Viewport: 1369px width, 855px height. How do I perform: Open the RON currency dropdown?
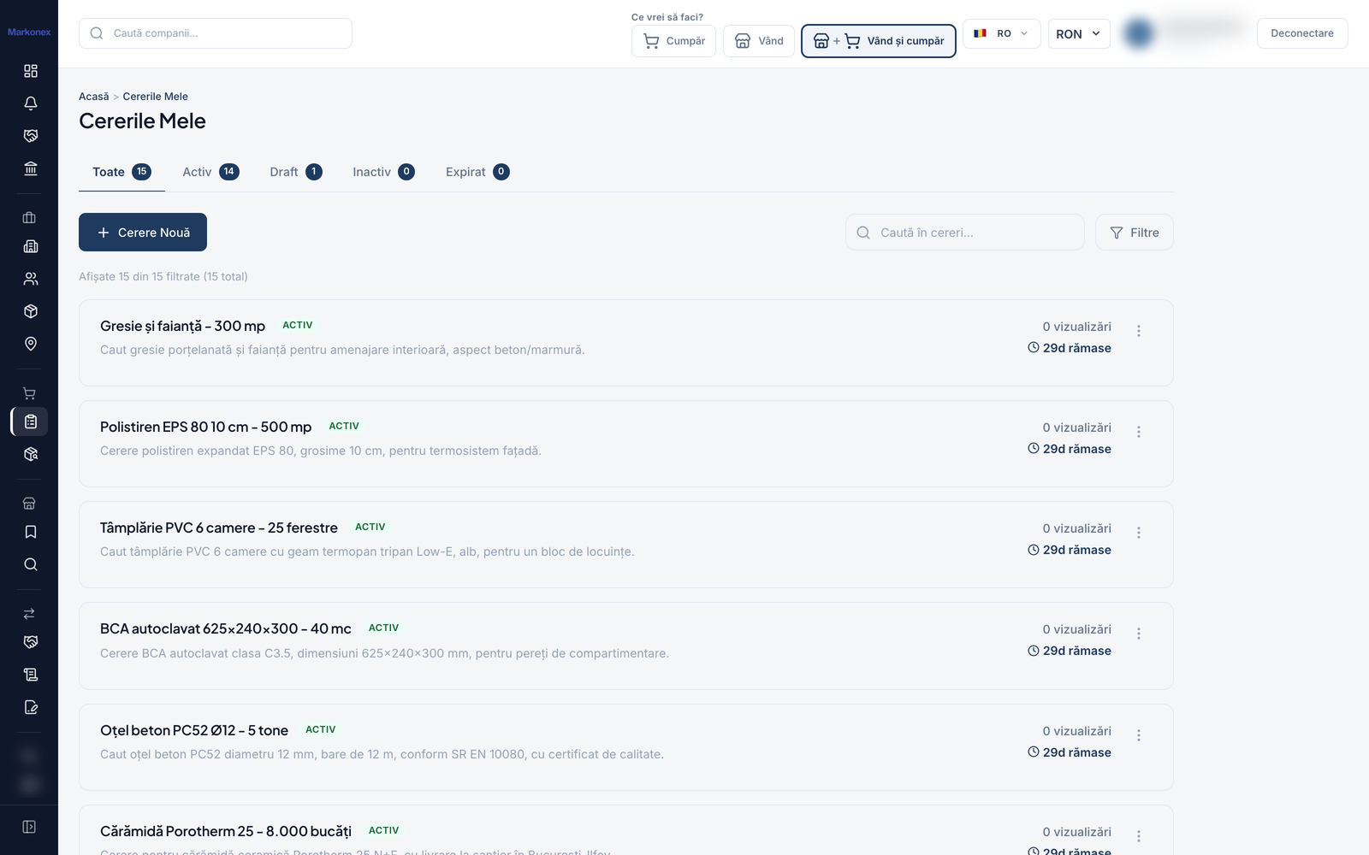click(1079, 33)
